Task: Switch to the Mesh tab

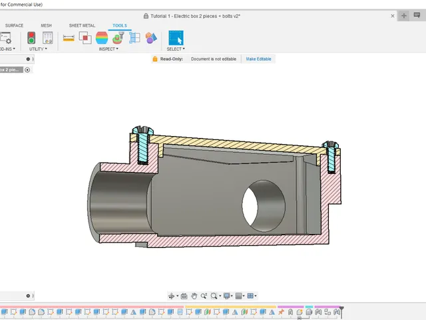Action: click(x=46, y=25)
